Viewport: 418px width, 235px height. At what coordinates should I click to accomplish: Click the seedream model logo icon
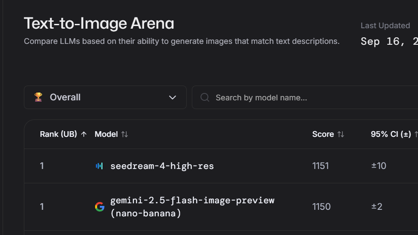click(x=99, y=166)
